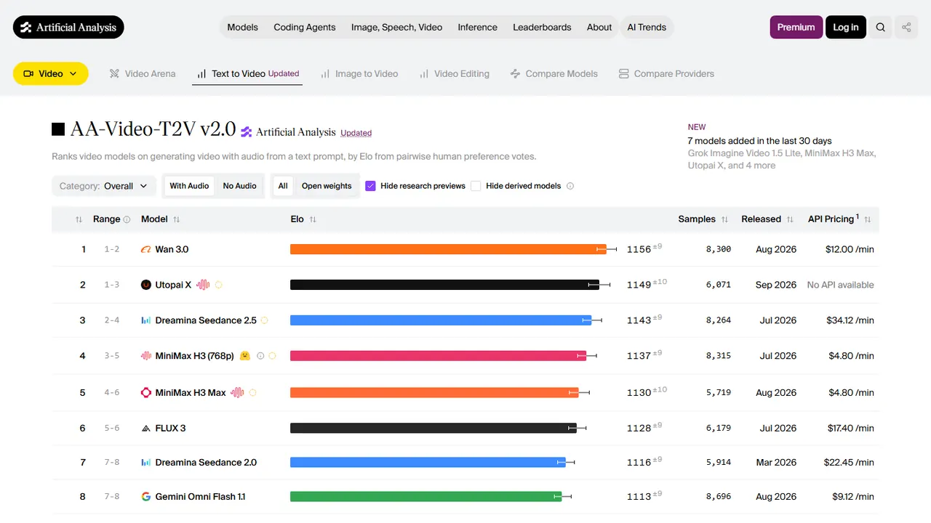Select the Open weights toggle

coord(327,186)
